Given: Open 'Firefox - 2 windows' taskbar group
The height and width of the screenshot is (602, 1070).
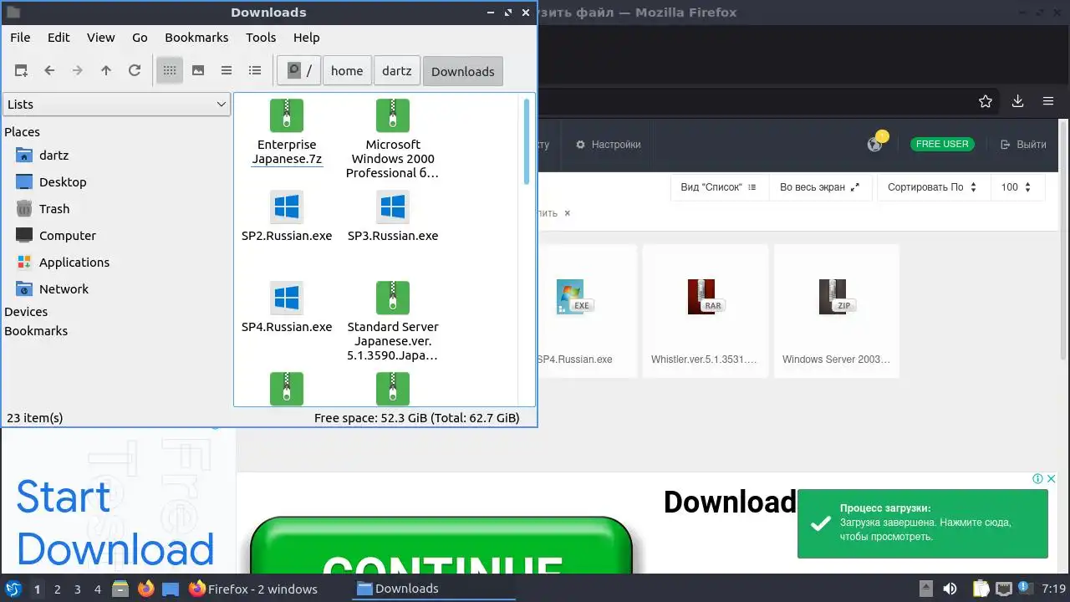Looking at the screenshot, I should click(253, 589).
